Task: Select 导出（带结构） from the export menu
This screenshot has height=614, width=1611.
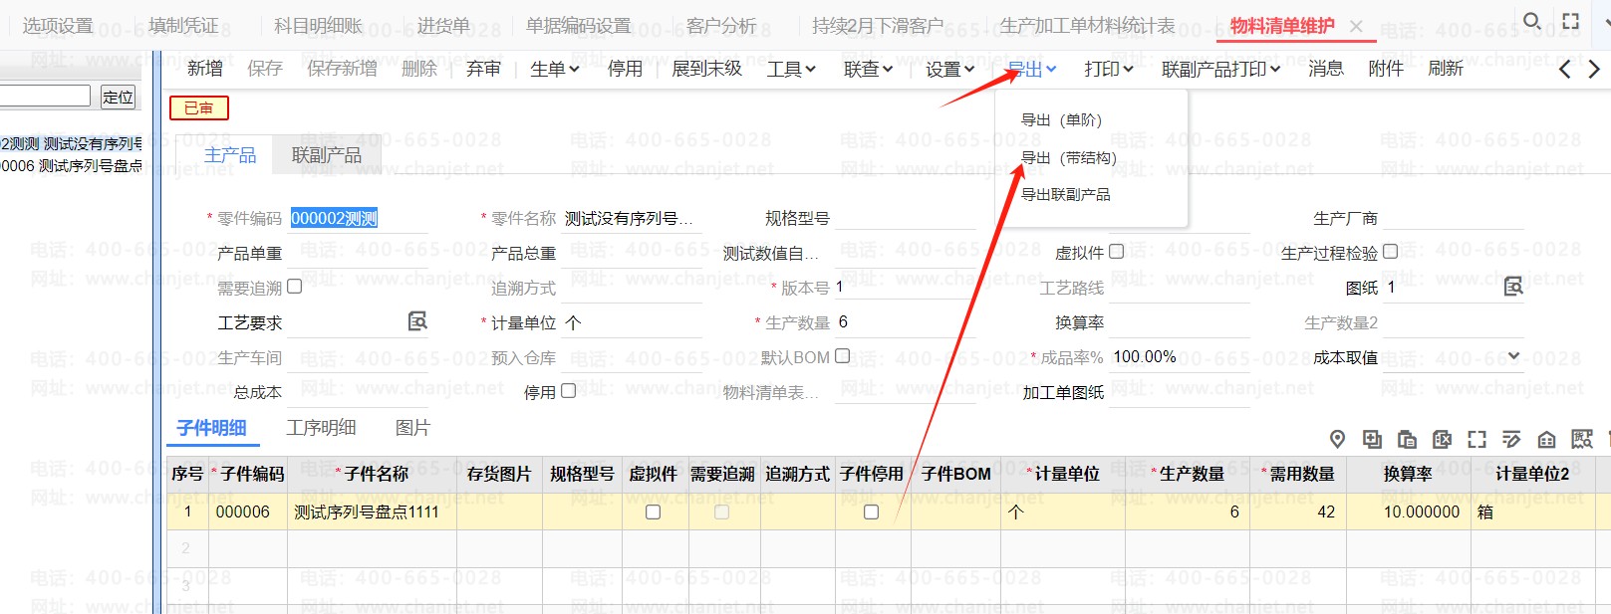Action: click(x=1068, y=157)
